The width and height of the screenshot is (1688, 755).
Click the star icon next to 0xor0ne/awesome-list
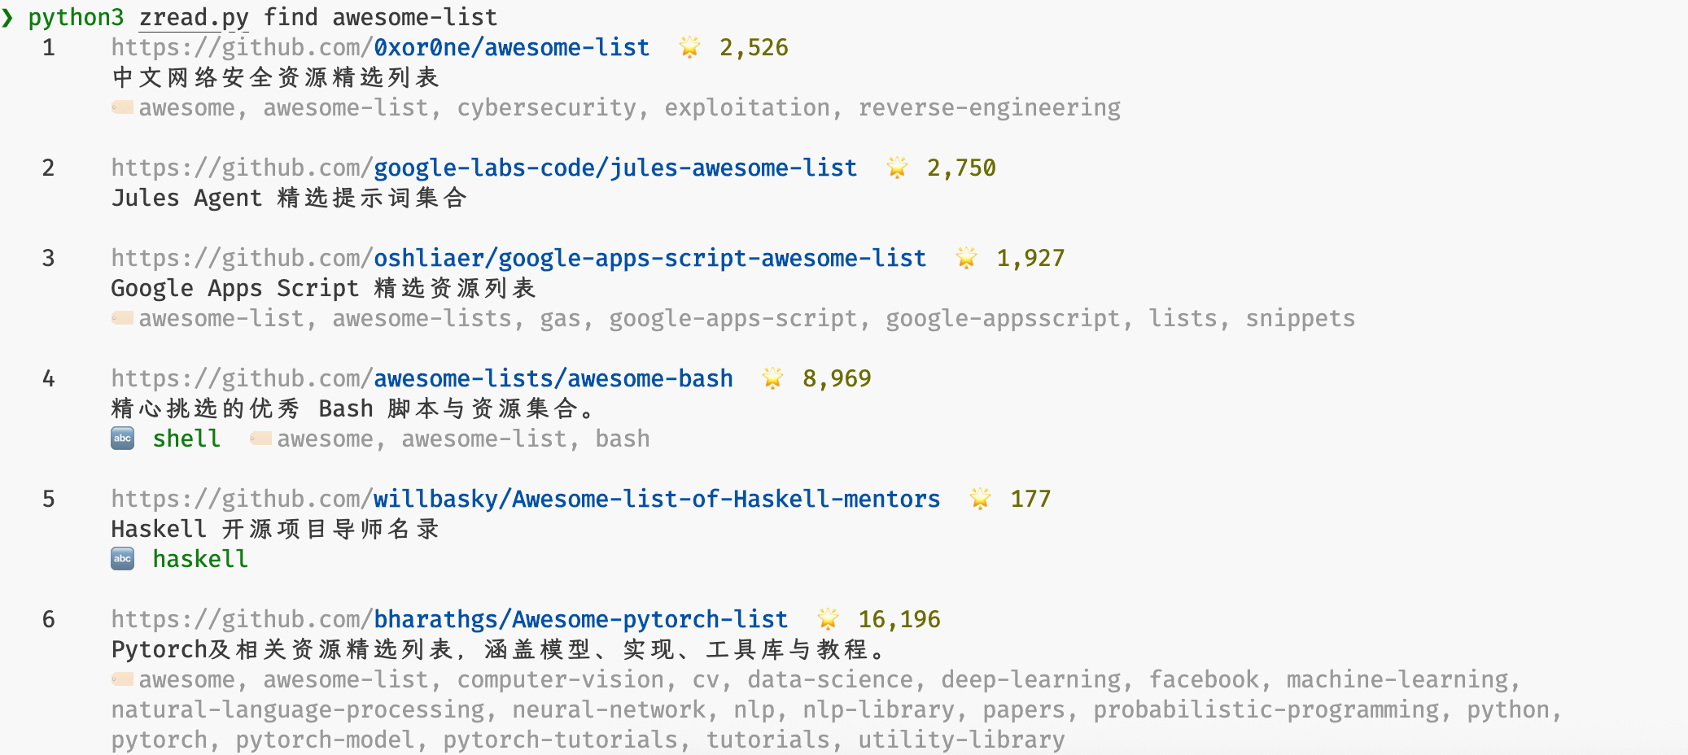(x=689, y=47)
